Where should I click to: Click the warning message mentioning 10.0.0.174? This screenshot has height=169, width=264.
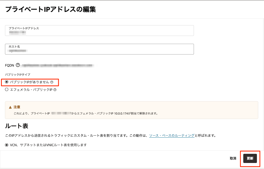tap(86, 113)
